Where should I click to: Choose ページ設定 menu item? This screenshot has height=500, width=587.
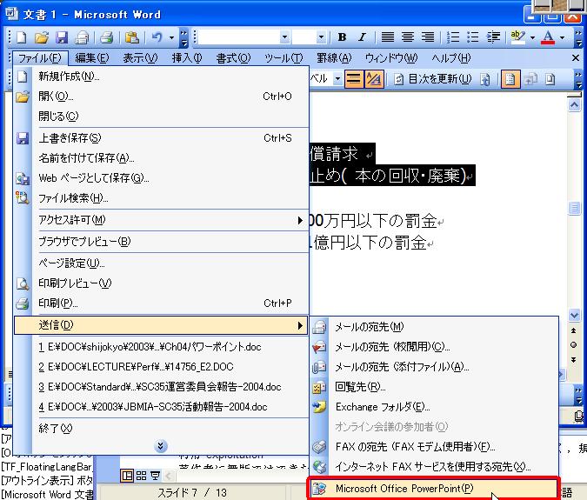point(161,263)
